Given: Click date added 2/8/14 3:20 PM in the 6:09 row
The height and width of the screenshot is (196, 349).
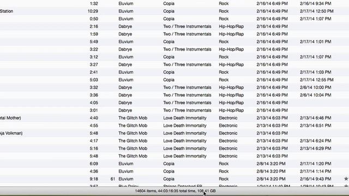Looking at the screenshot, I should click(271, 164).
